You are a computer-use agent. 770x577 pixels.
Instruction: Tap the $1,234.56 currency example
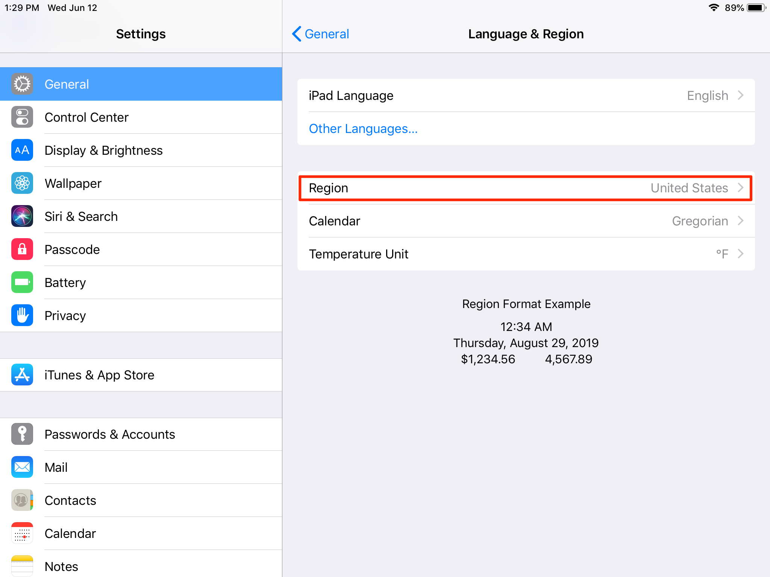pyautogui.click(x=488, y=359)
